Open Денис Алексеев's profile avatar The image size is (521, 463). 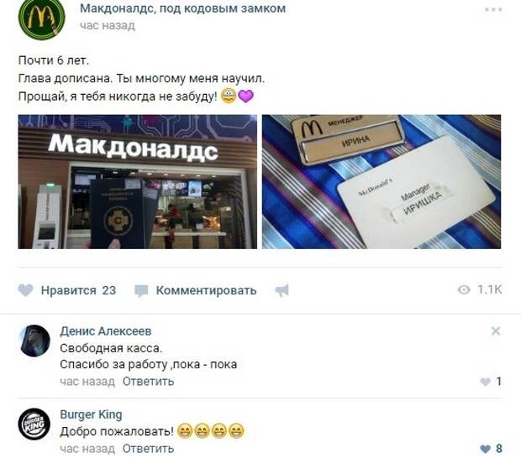35,341
